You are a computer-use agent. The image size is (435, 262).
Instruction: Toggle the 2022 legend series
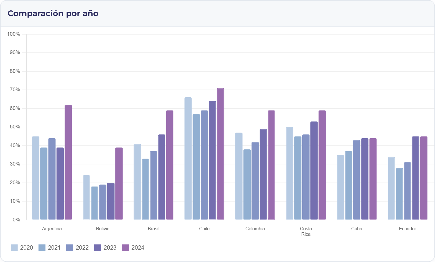77,248
